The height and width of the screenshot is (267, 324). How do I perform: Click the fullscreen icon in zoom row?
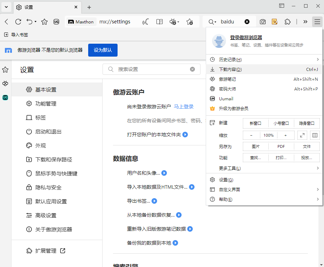point(302,135)
